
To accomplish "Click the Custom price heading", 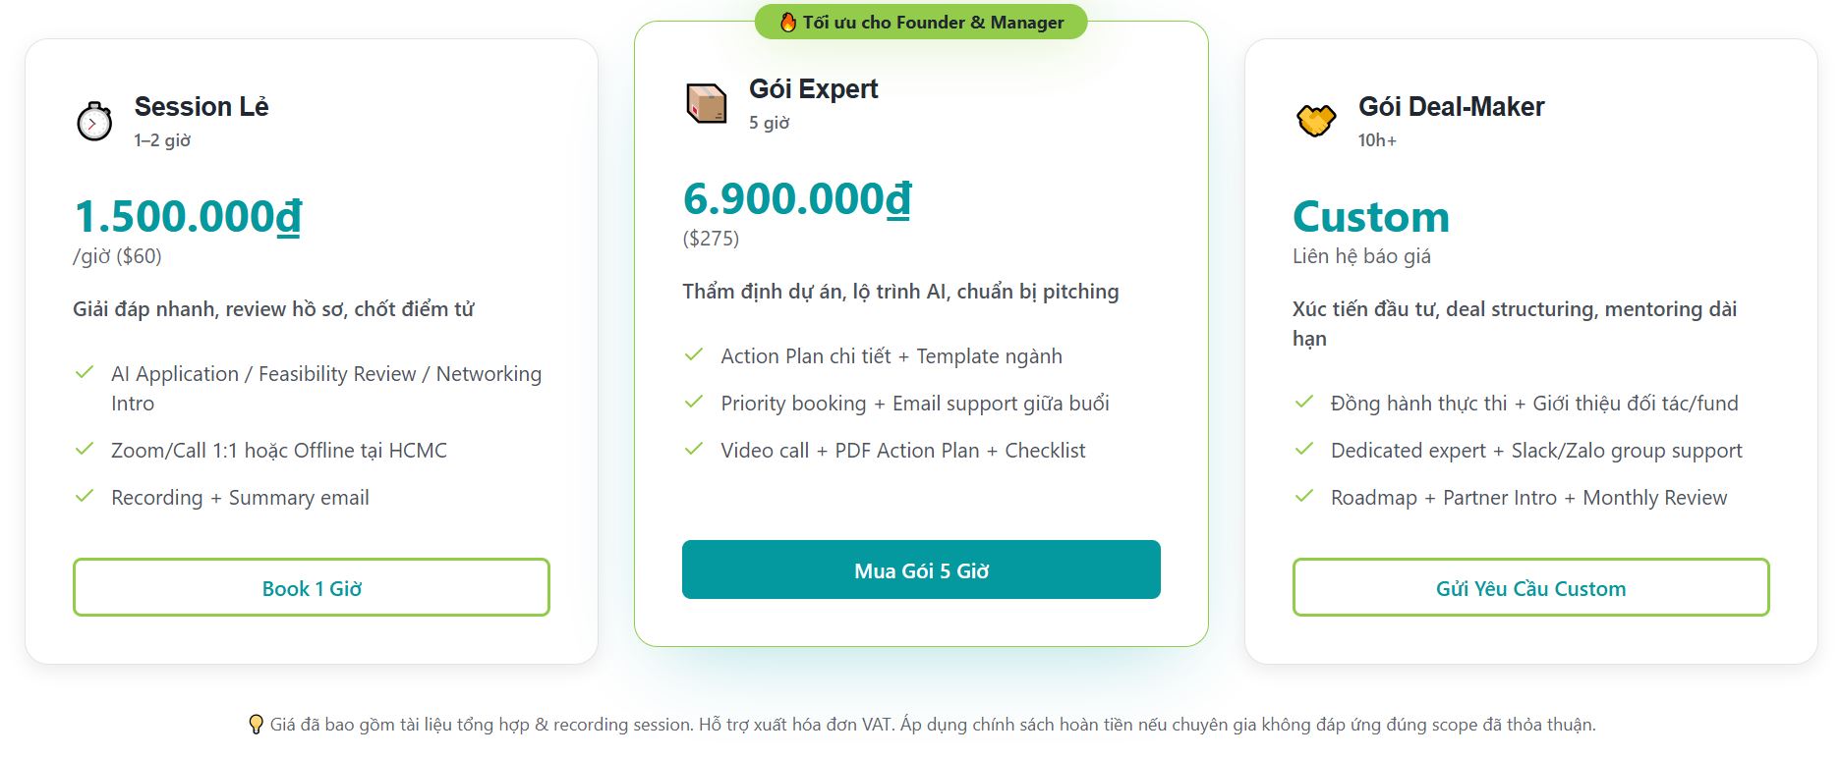I will [1371, 216].
